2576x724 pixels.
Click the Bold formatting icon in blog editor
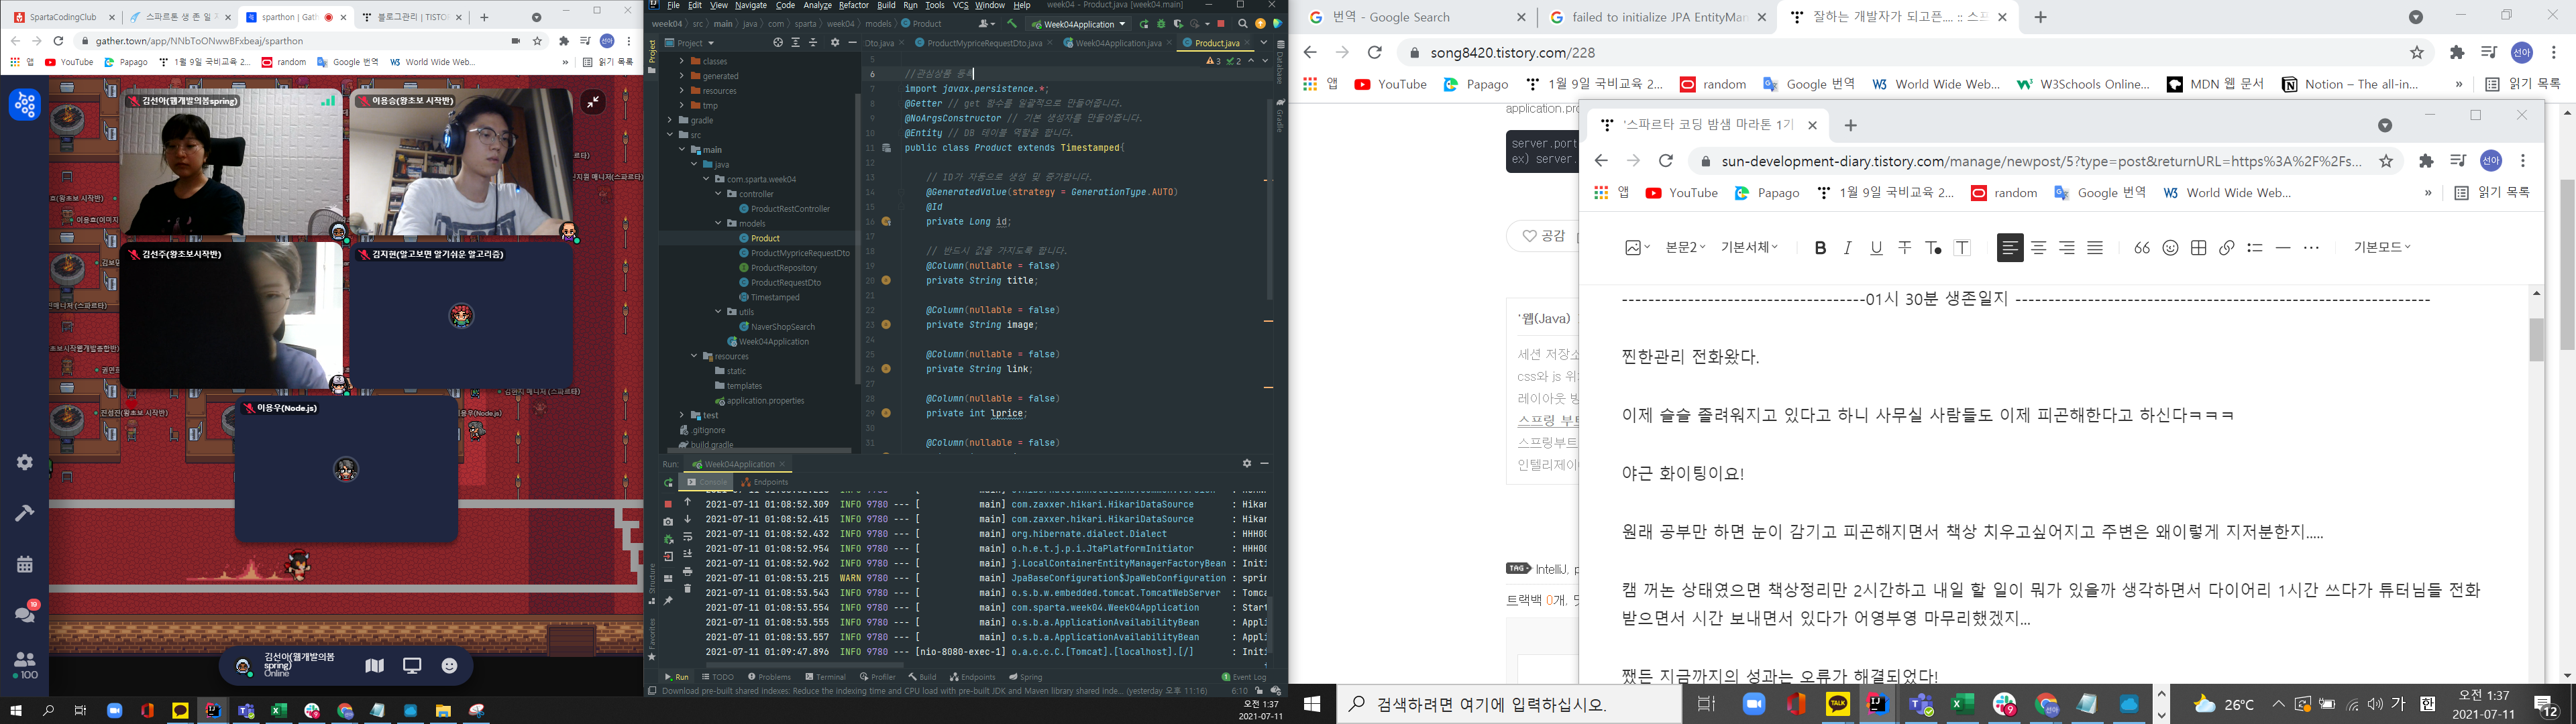tap(1820, 248)
